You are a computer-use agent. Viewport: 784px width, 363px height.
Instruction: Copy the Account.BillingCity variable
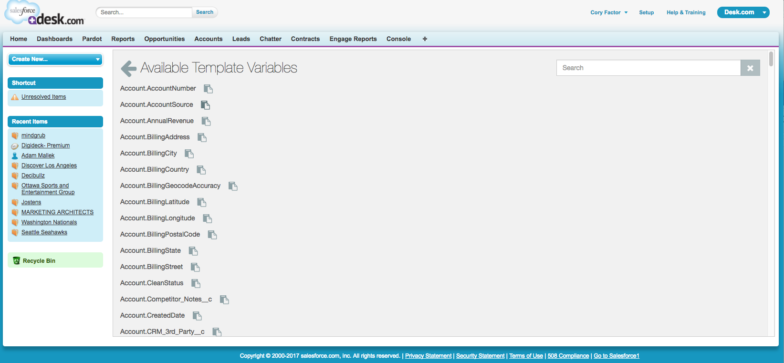click(x=189, y=154)
